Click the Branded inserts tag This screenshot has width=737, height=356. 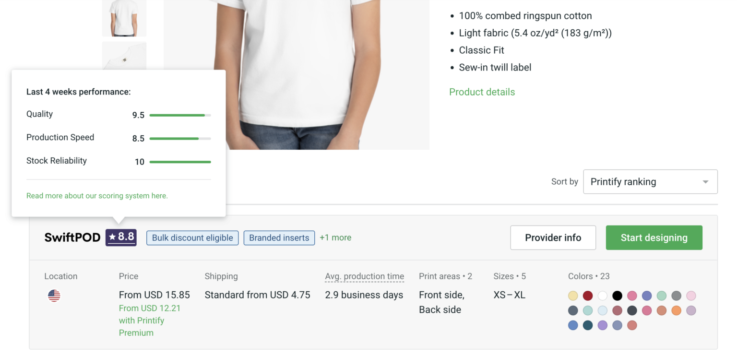point(279,237)
